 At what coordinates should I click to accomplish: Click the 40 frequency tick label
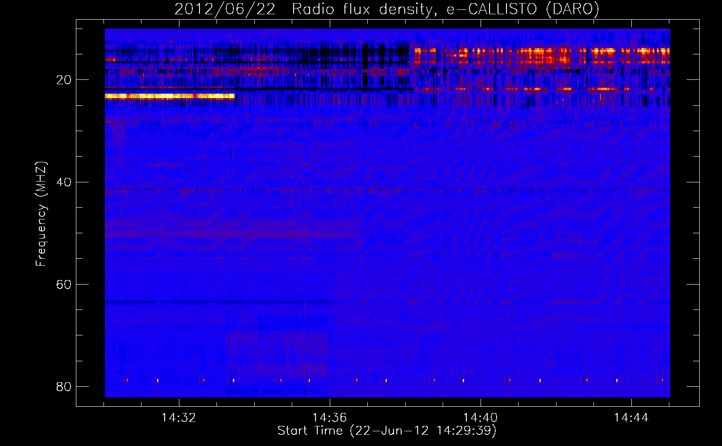click(64, 182)
